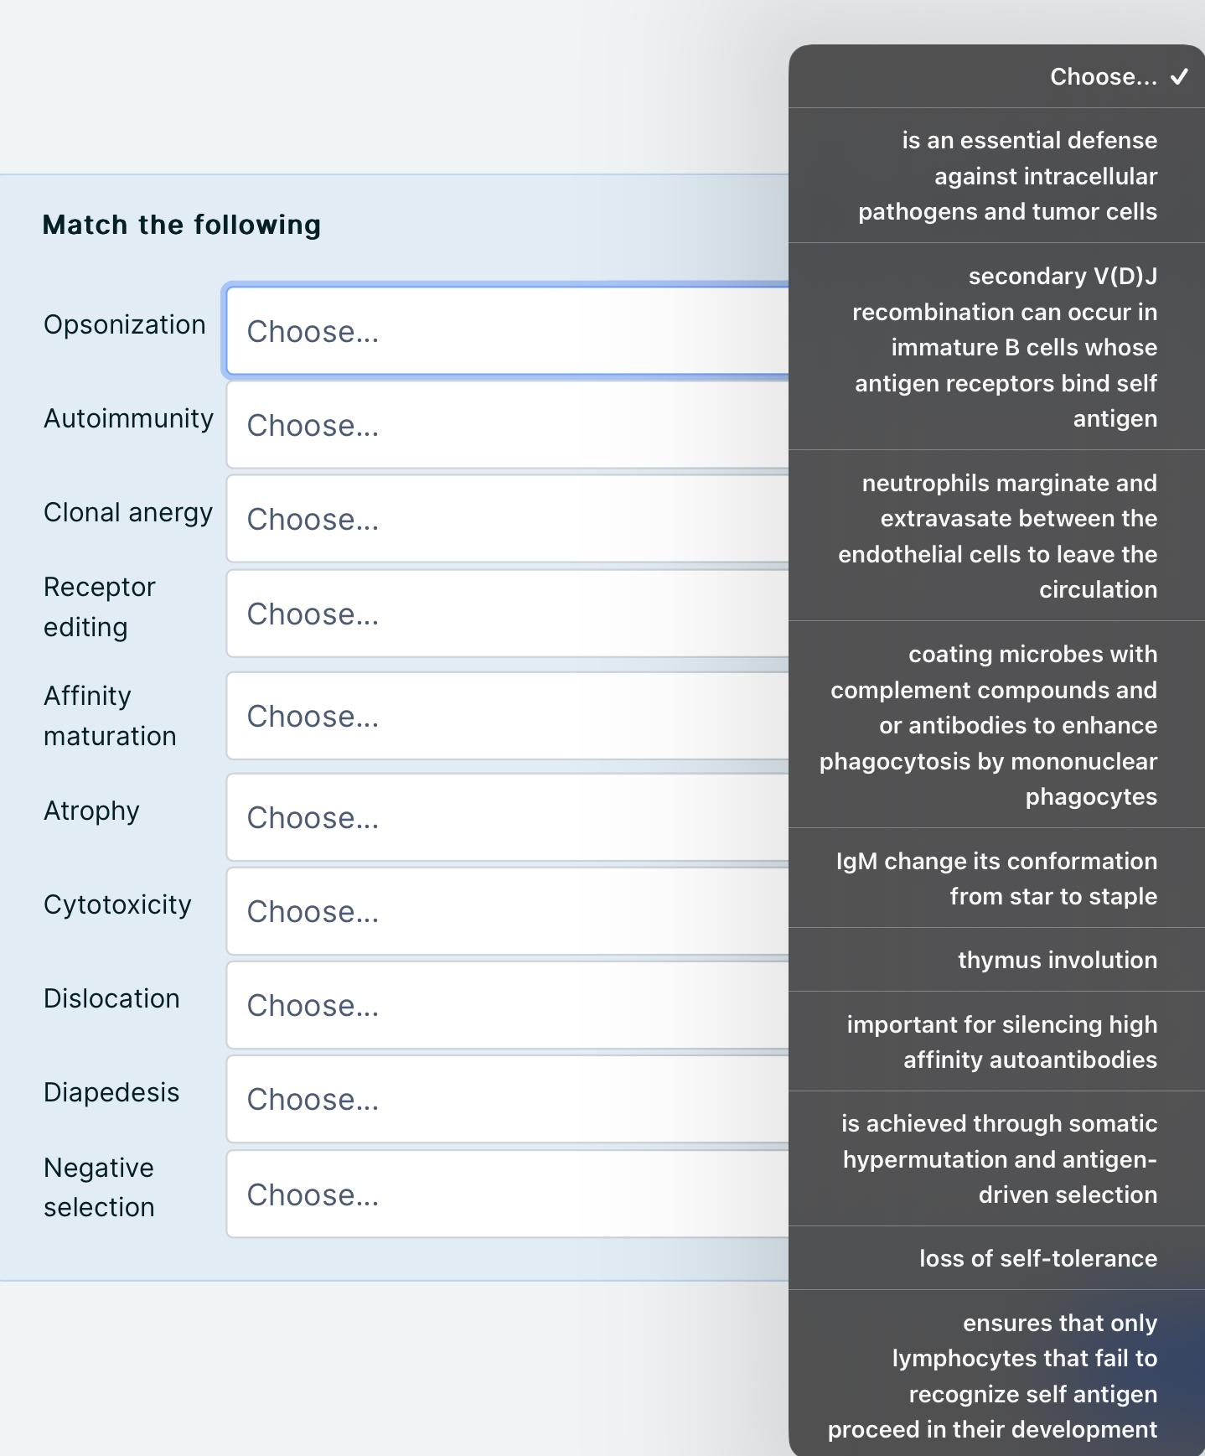Open the Clonal anergy answer dropdown

point(503,519)
